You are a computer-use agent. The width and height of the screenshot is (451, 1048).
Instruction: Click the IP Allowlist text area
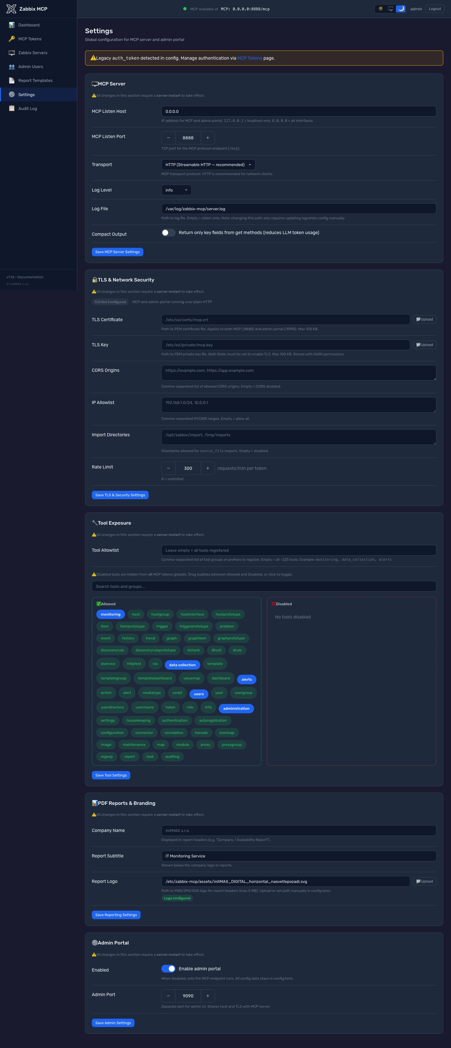click(299, 405)
